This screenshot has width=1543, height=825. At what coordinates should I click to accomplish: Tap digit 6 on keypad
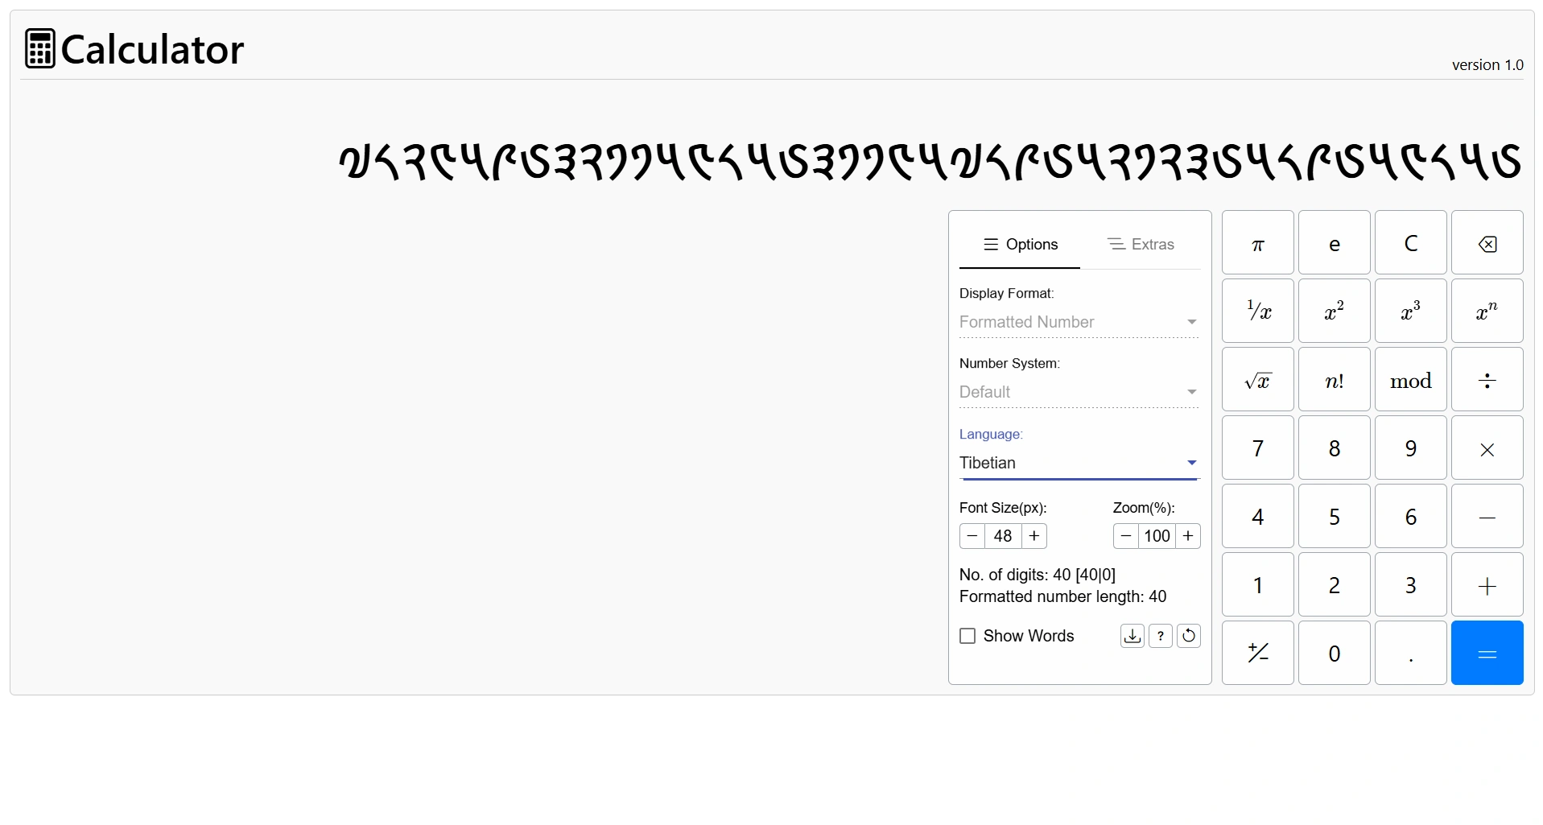pyautogui.click(x=1410, y=517)
